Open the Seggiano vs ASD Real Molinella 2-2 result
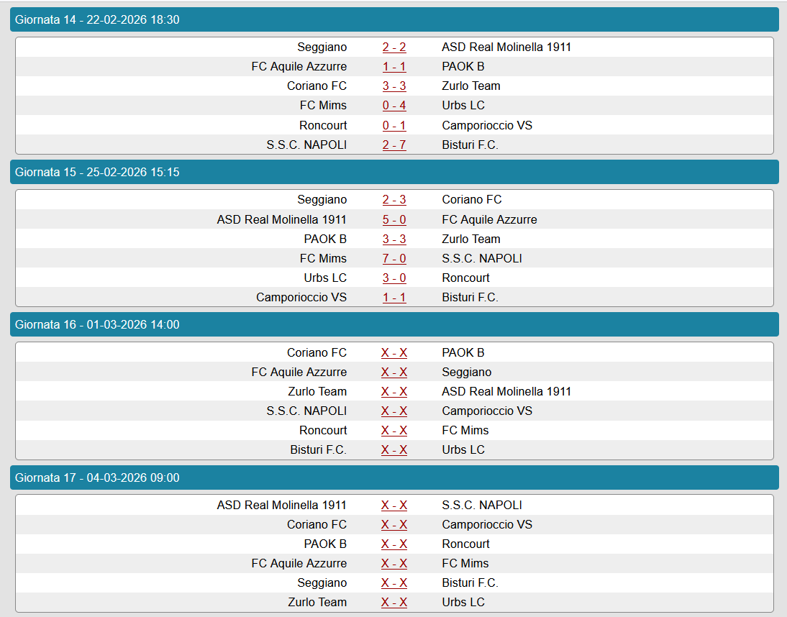 tap(394, 47)
